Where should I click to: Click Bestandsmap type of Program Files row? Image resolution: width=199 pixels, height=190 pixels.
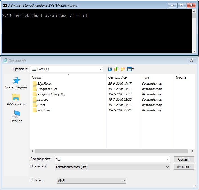(152, 89)
